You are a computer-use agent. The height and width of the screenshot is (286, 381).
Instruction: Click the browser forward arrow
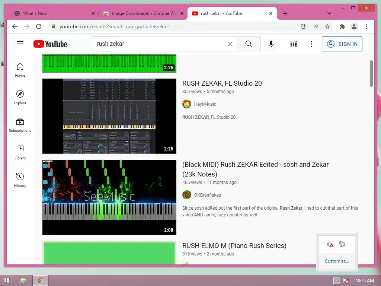tap(27, 26)
